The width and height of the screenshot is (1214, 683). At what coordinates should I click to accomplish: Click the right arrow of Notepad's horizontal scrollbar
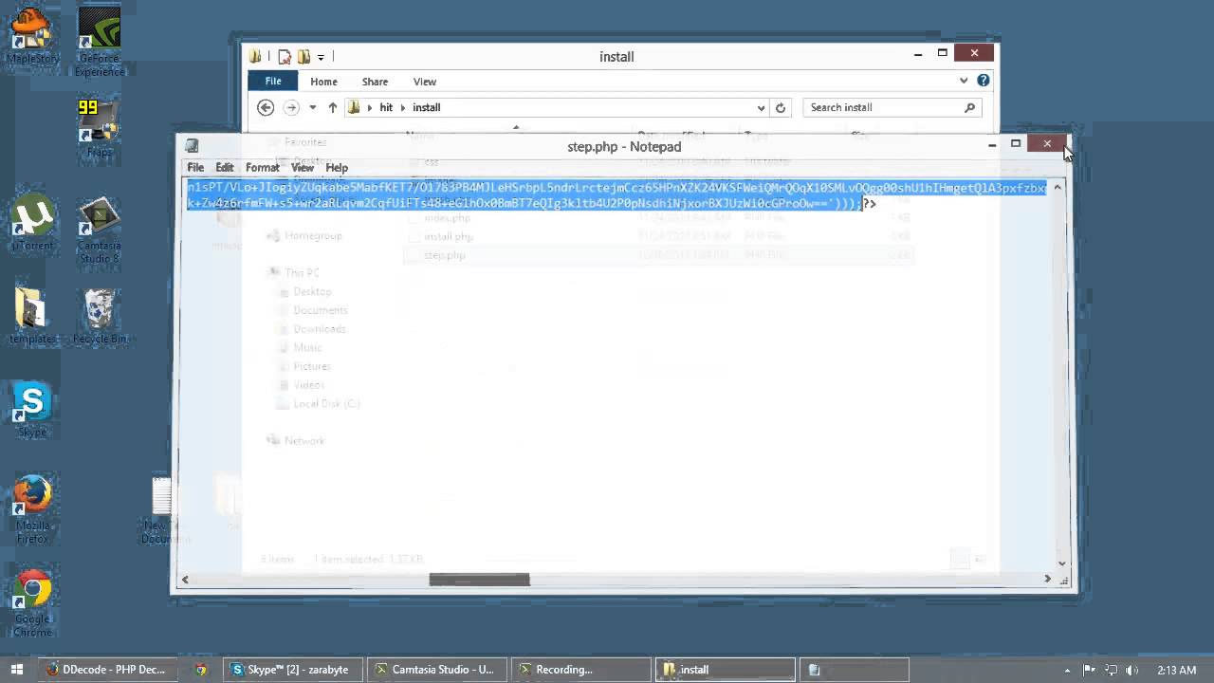tap(1048, 579)
